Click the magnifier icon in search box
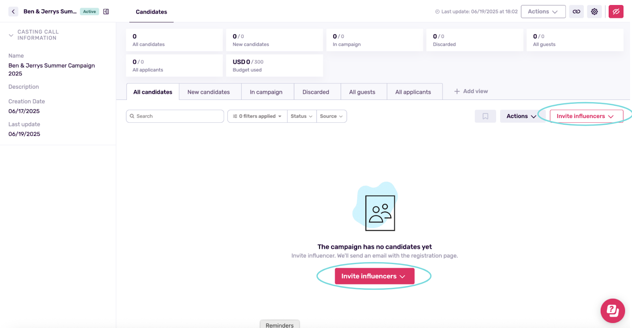 click(x=132, y=116)
